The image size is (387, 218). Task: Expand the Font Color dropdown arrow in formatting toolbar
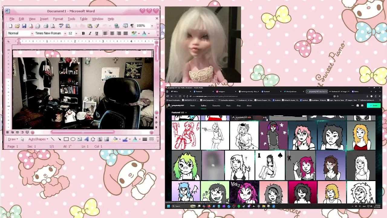[x=149, y=33]
